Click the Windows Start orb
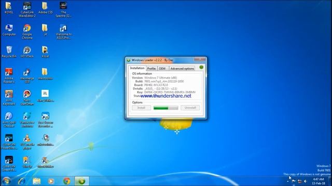 tap(6, 181)
